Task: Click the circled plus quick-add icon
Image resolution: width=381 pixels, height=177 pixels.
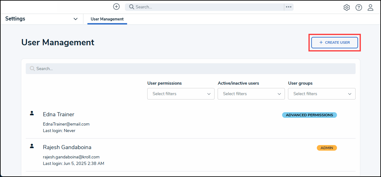Action: [116, 7]
